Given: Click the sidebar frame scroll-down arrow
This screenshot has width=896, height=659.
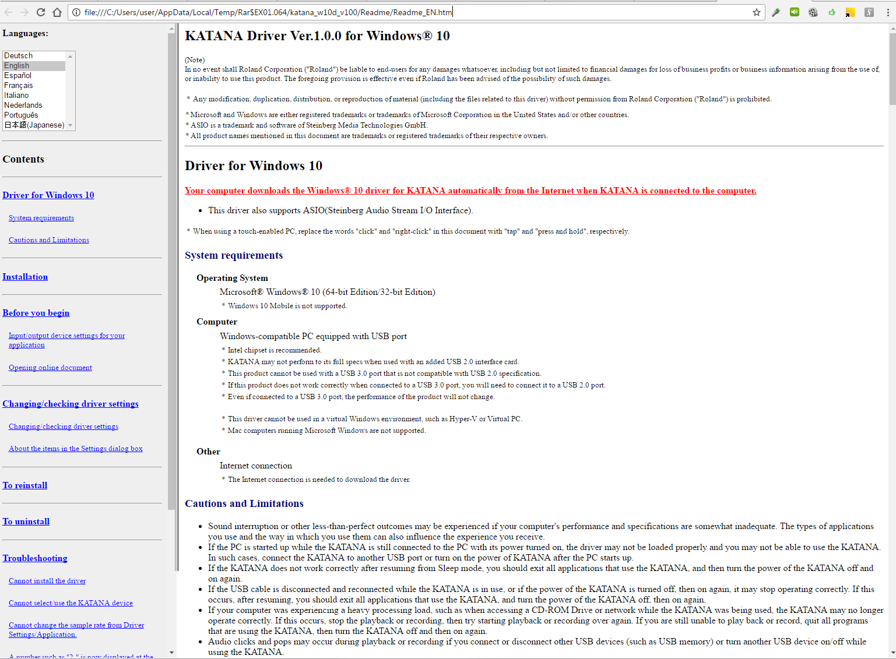Looking at the screenshot, I should tap(171, 653).
